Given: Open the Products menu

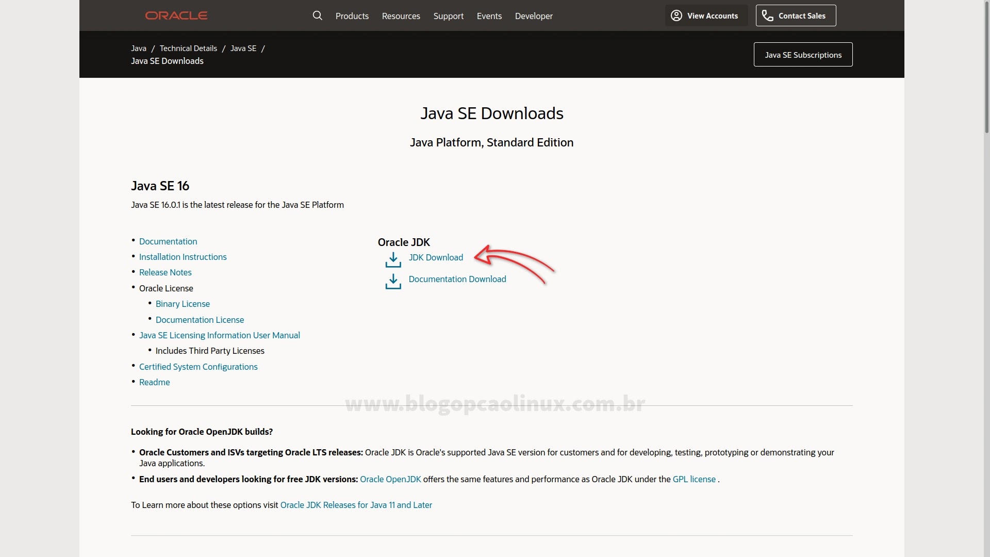Looking at the screenshot, I should point(352,16).
